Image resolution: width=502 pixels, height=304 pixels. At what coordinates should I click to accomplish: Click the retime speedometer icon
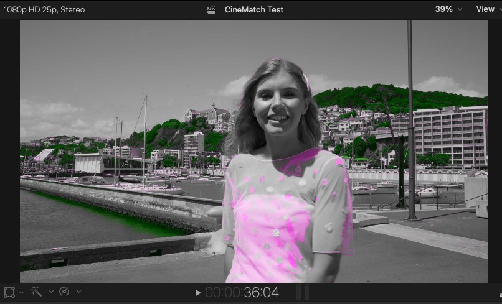[65, 292]
